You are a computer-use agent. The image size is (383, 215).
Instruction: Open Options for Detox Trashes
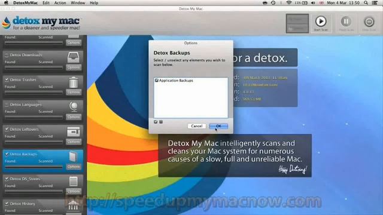pyautogui.click(x=74, y=92)
